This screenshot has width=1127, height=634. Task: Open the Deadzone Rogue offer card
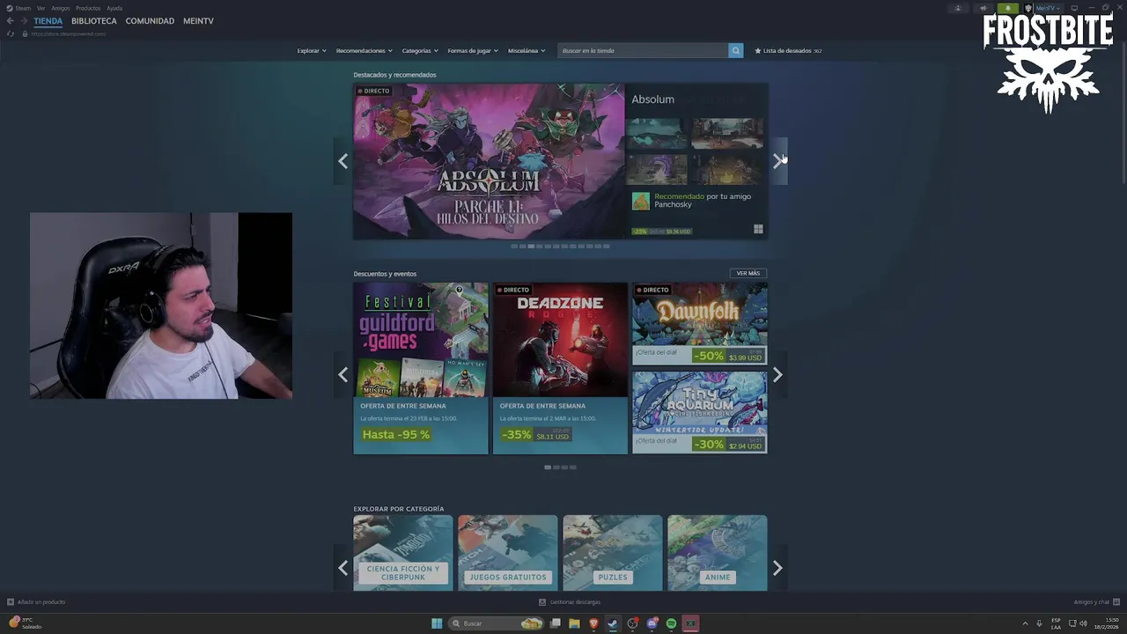pos(560,368)
